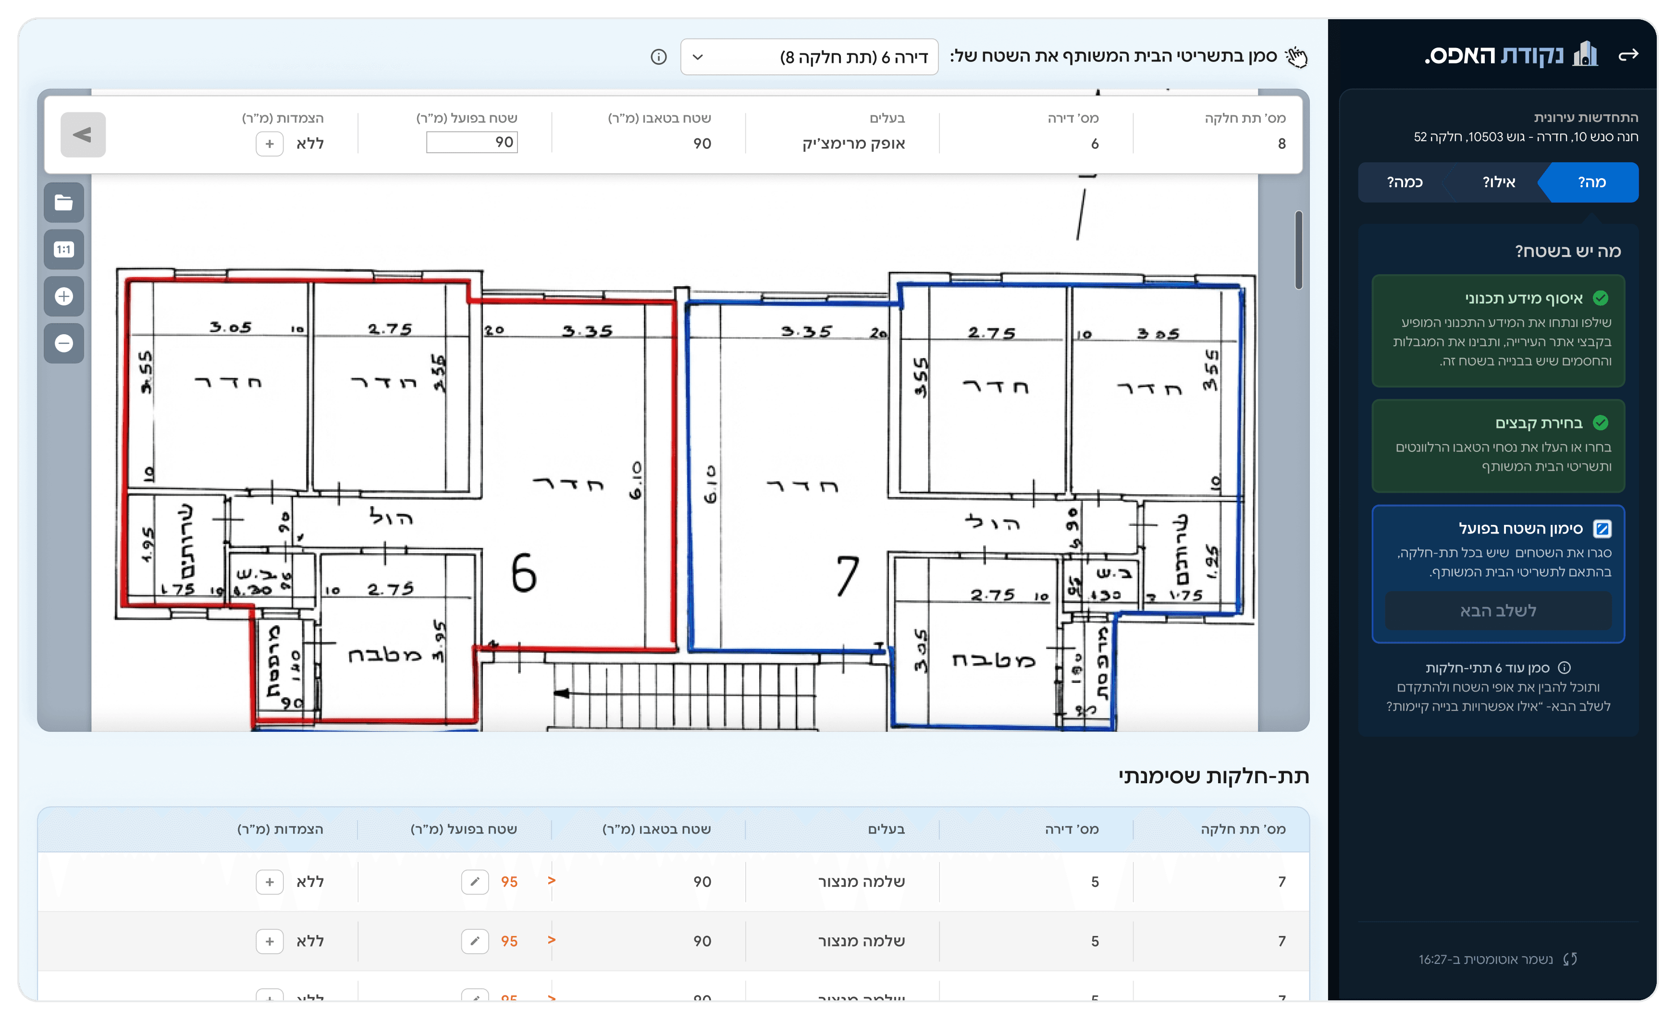The image size is (1676, 1020).
Task: Reset plan zoom with 1:1 icon
Action: tap(64, 250)
